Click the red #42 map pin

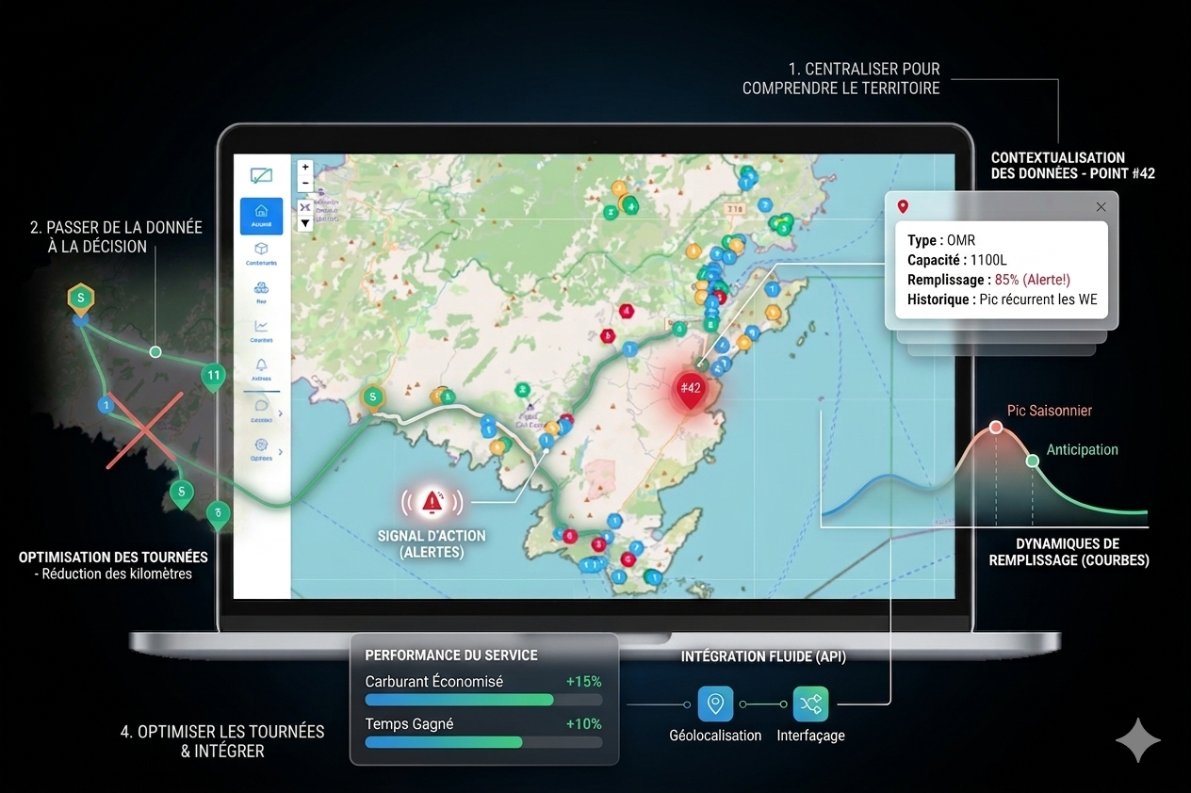[x=691, y=389]
